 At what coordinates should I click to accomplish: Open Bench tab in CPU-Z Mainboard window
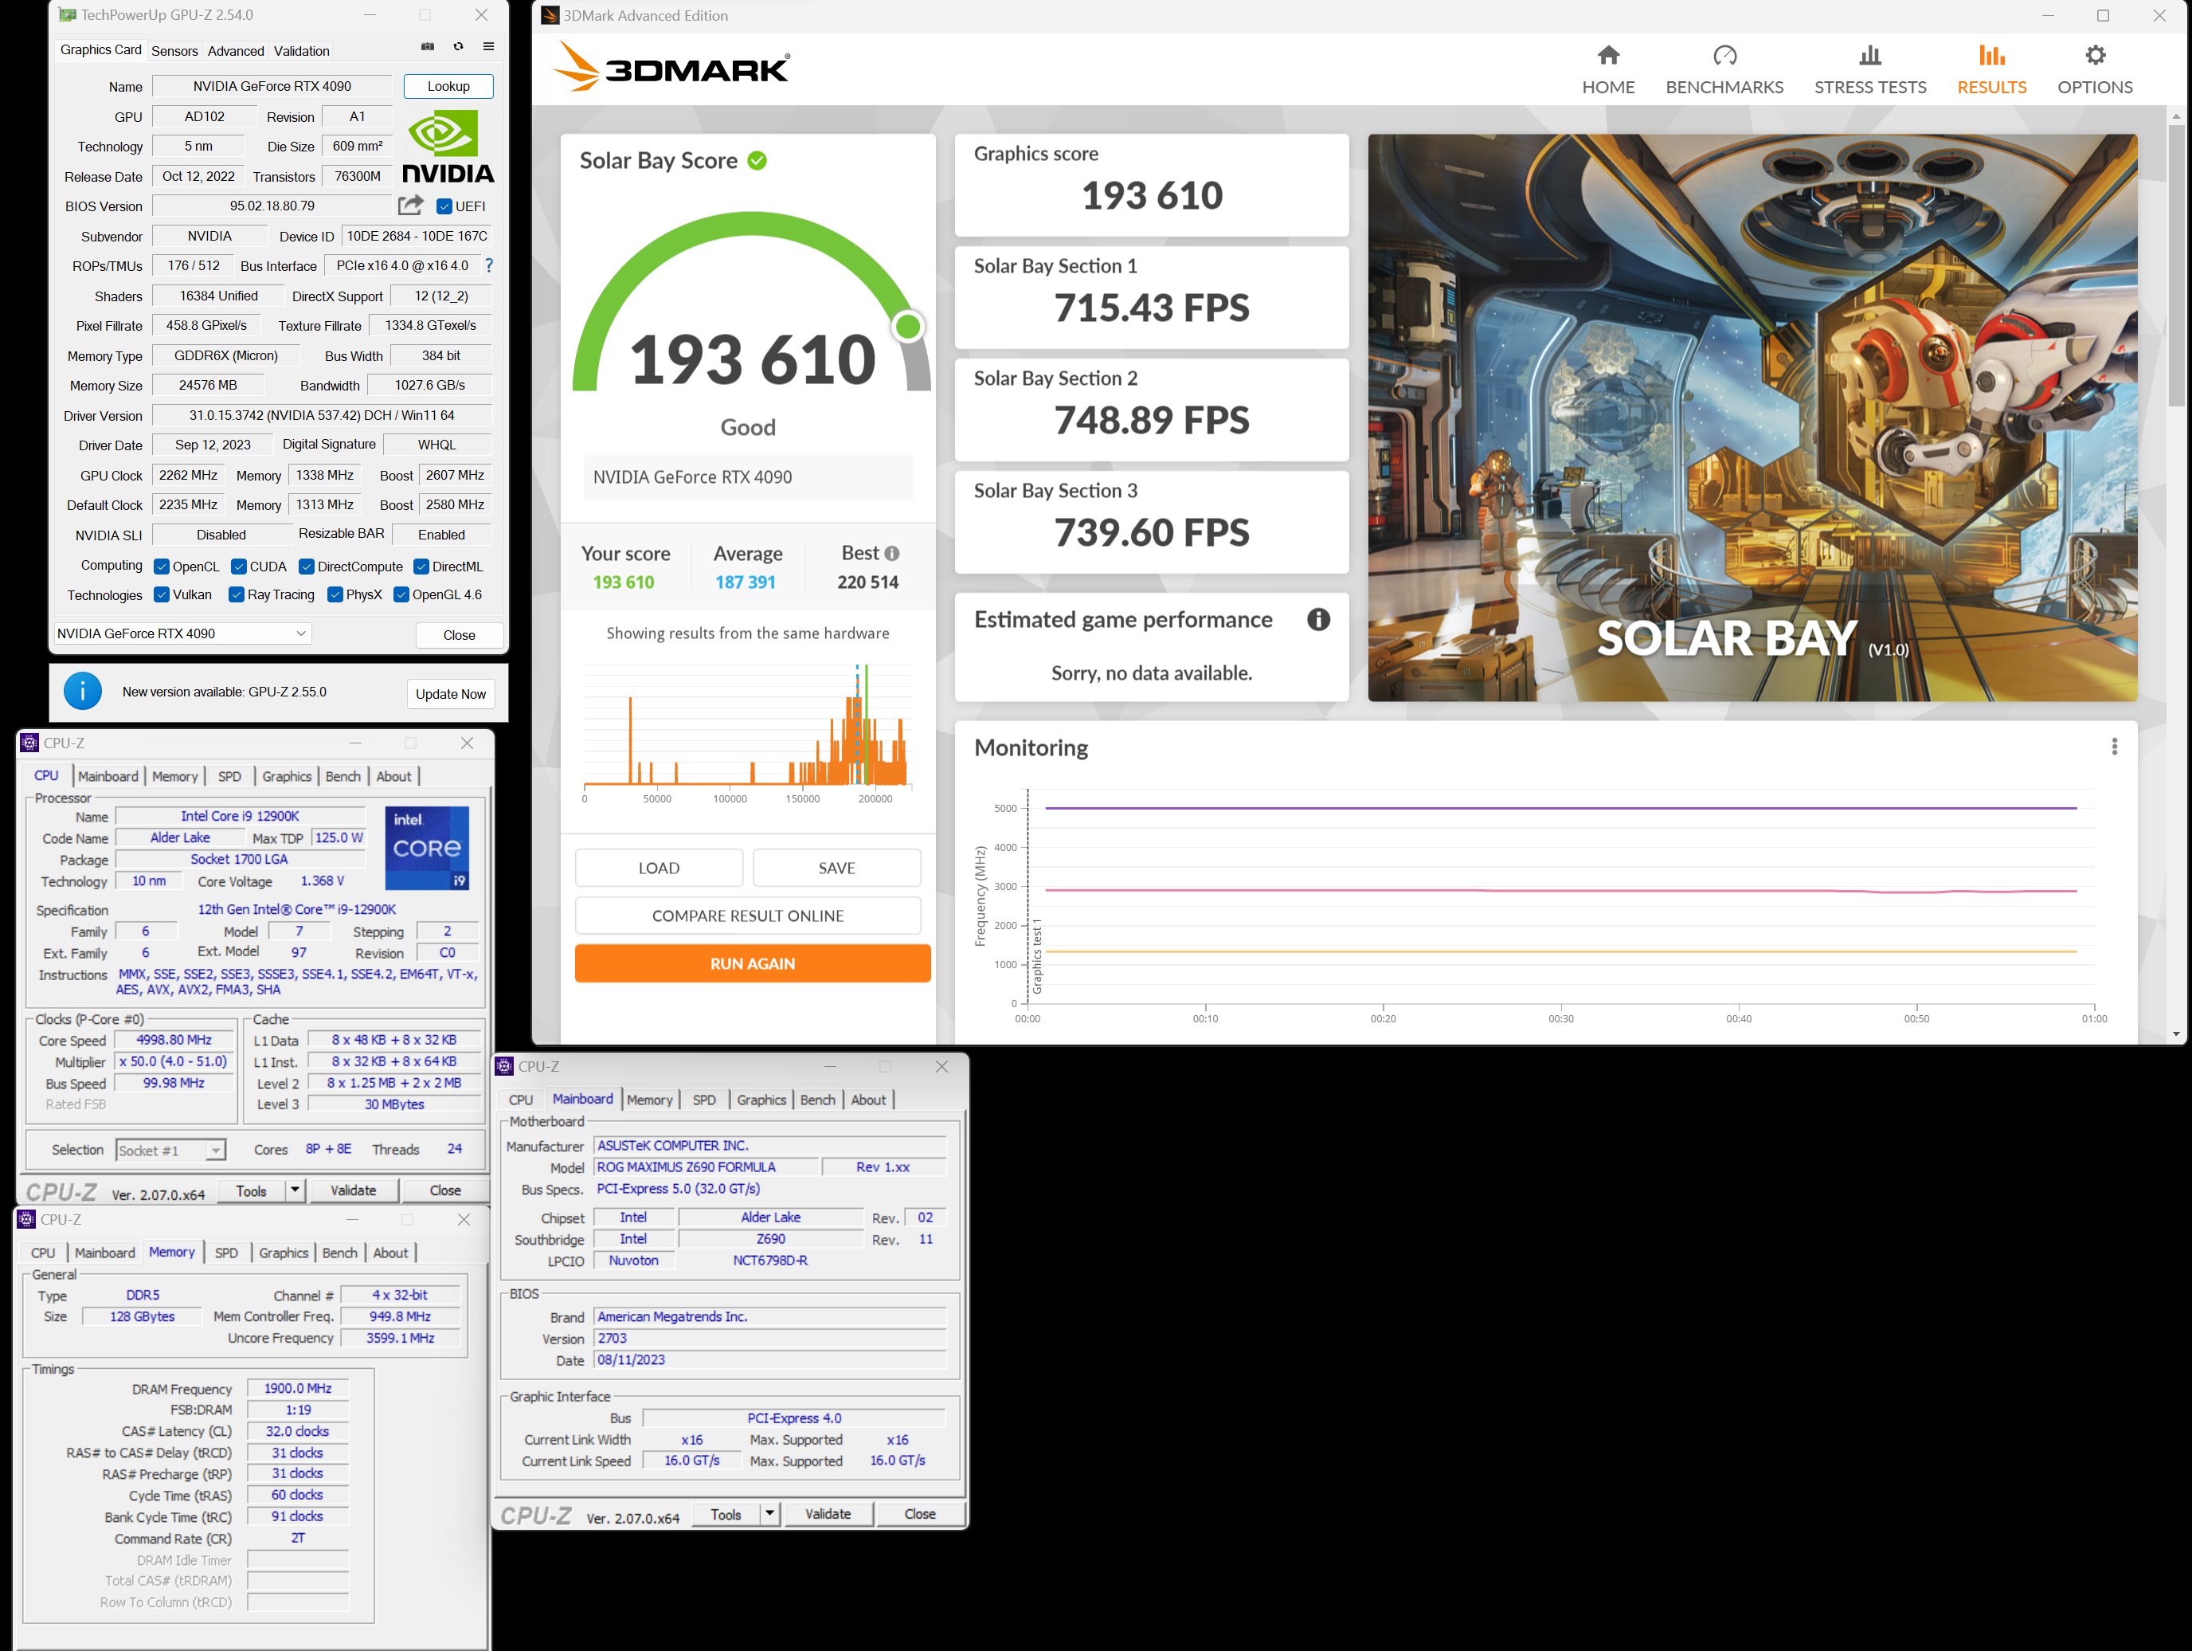817,1100
